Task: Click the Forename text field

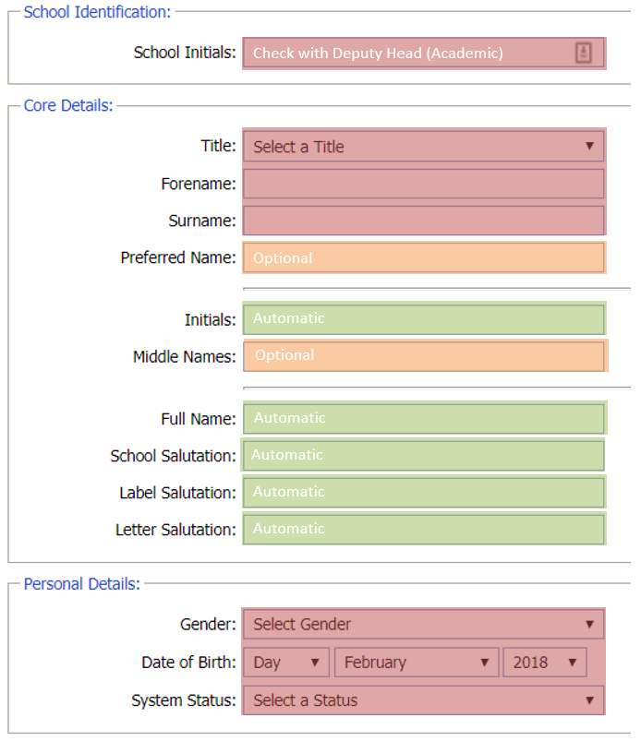Action: pyautogui.click(x=423, y=184)
